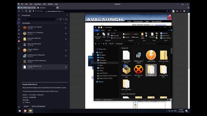The width and height of the screenshot is (207, 116).
Task: Click the File Explorer taskbar icon
Action: click(x=30, y=111)
